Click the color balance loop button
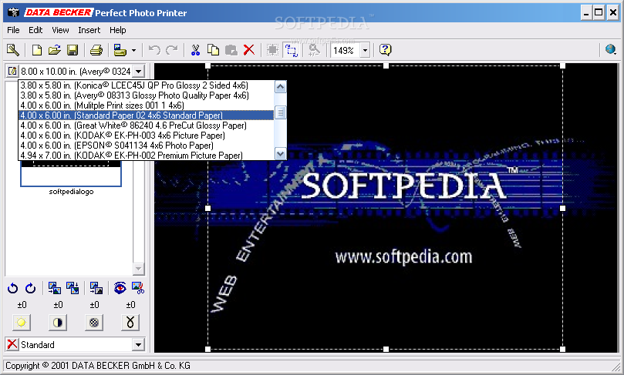Image resolution: width=624 pixels, height=375 pixels. point(130,323)
